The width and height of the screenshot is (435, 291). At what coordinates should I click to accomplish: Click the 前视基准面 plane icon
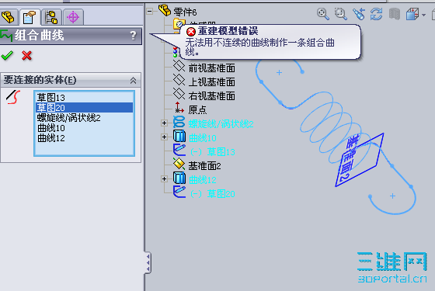click(179, 66)
